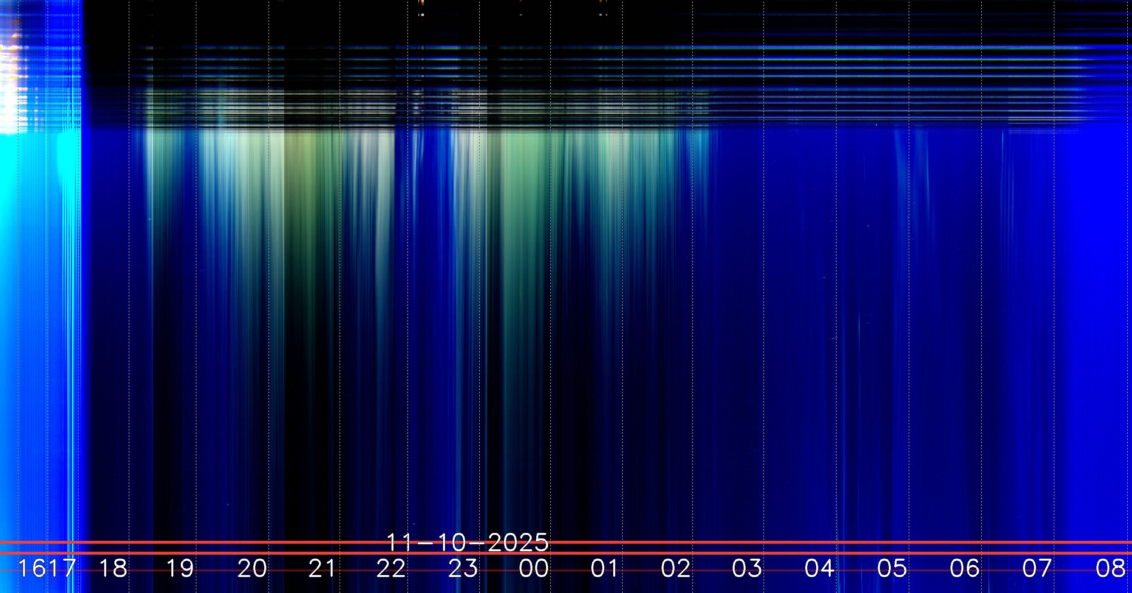Image resolution: width=1132 pixels, height=593 pixels.
Task: Select the 00 midnight hour label
Action: 534,568
